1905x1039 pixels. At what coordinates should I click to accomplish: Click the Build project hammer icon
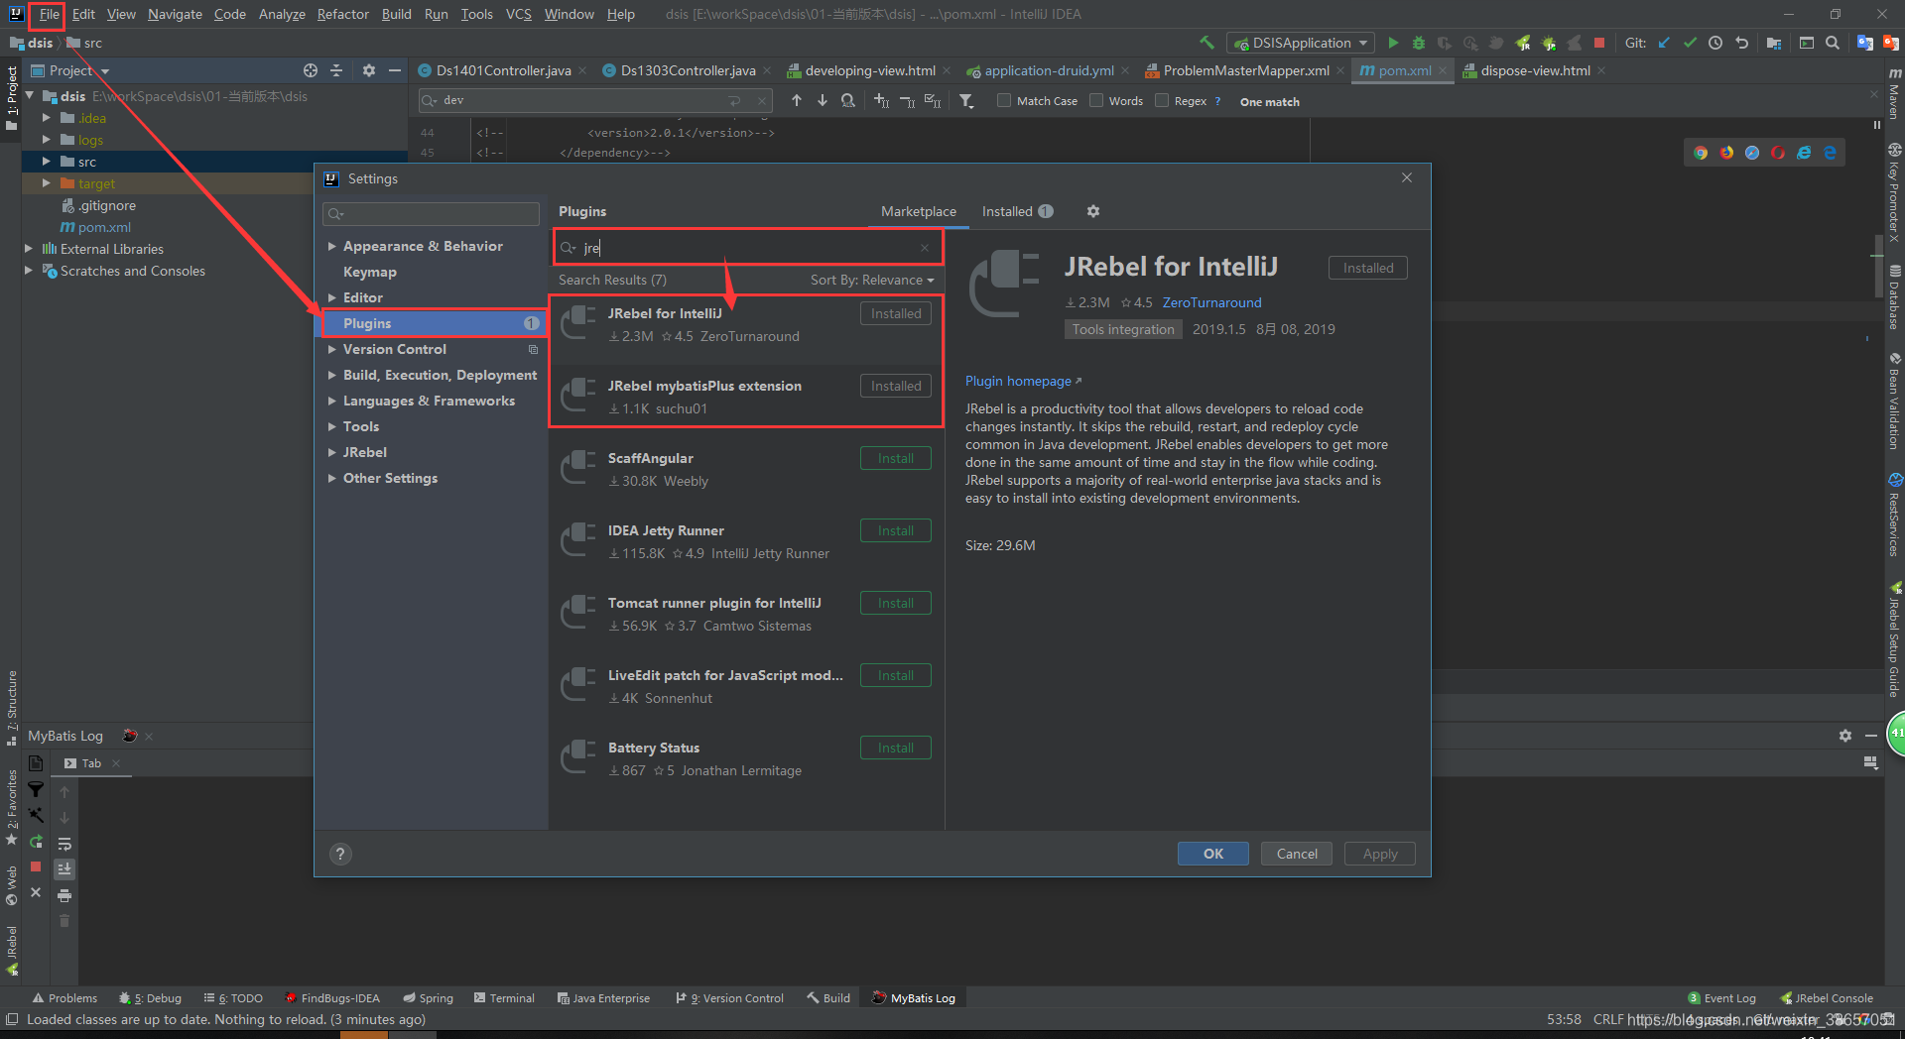1206,43
